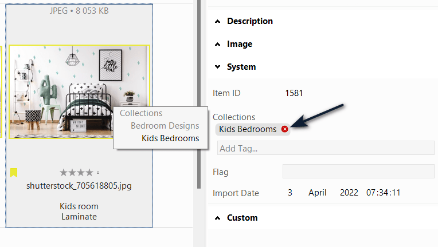
Task: Click the Add Tag input field
Action: tap(326, 148)
